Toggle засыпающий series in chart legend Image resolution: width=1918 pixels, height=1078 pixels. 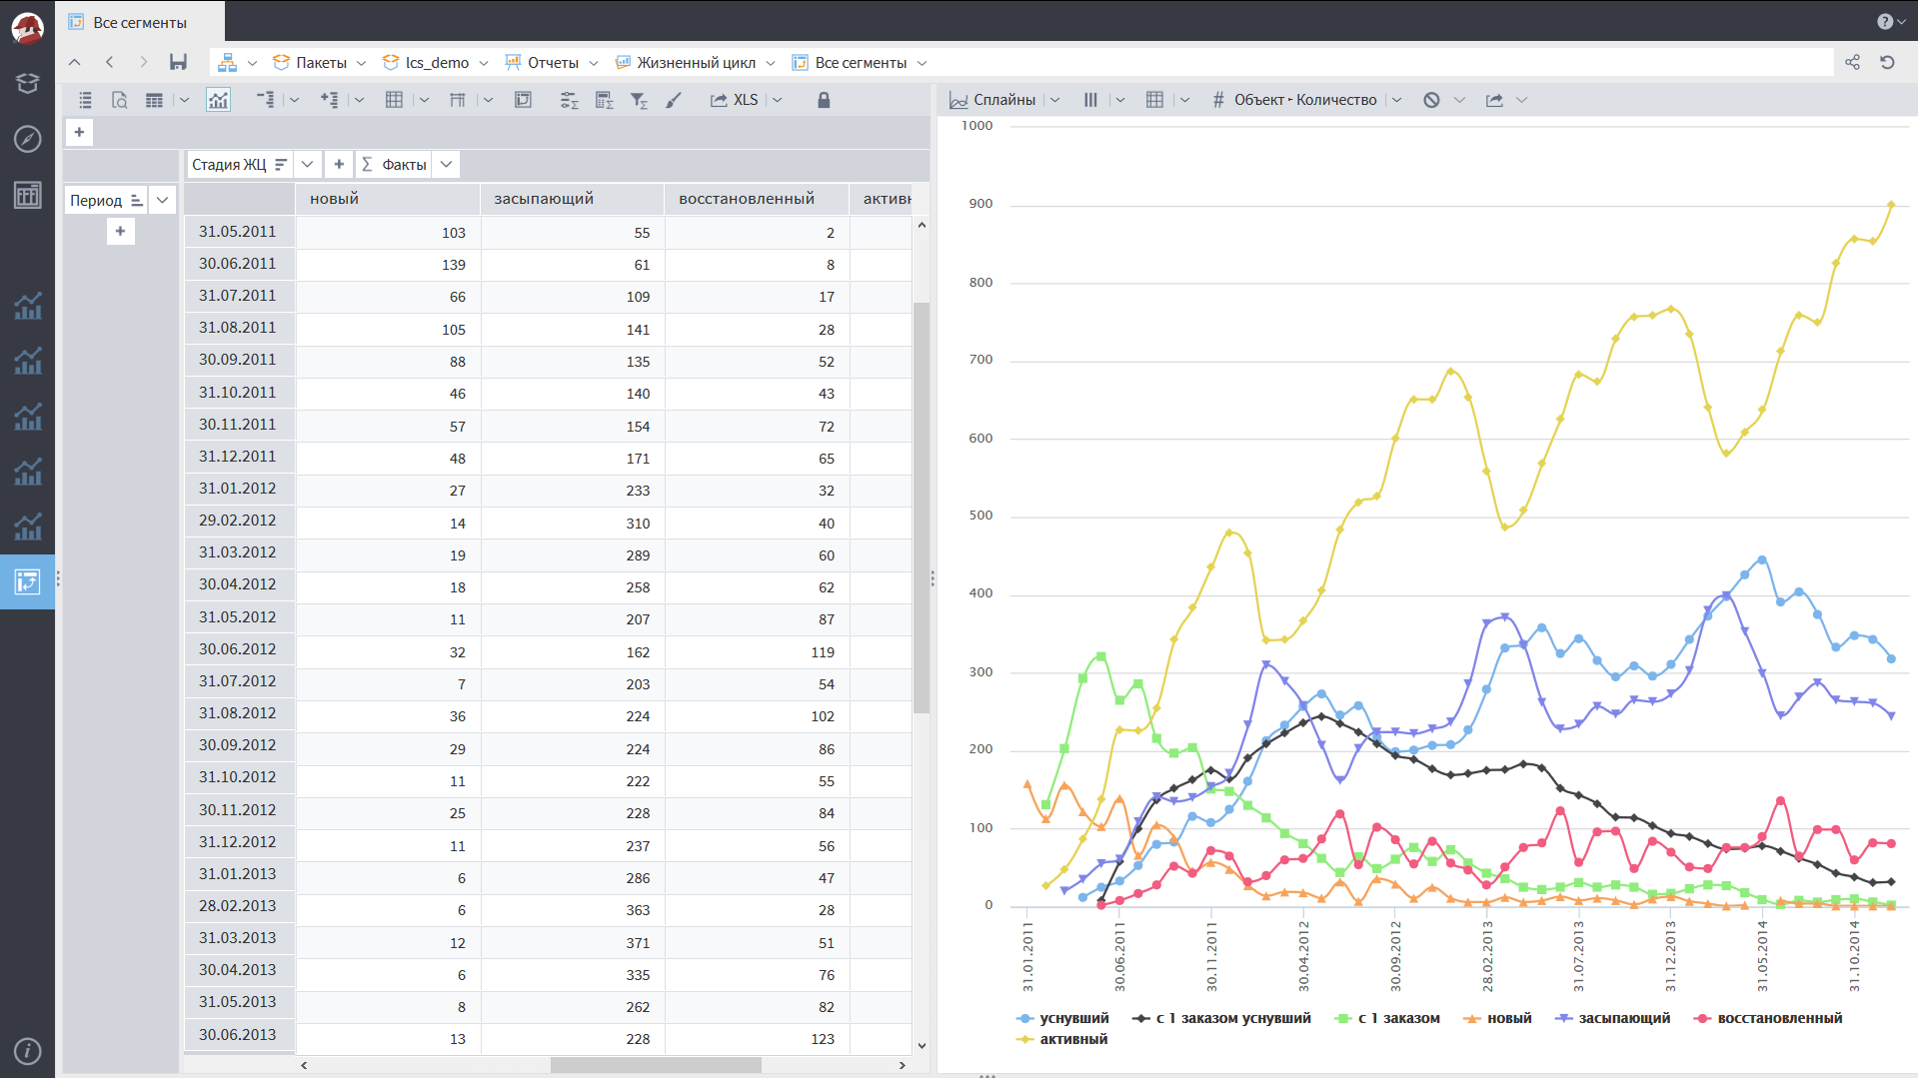(x=1613, y=1018)
